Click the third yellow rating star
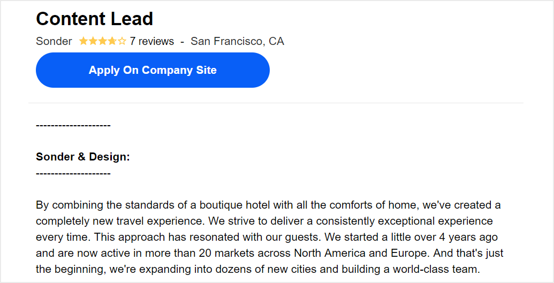The width and height of the screenshot is (554, 283). (x=102, y=41)
